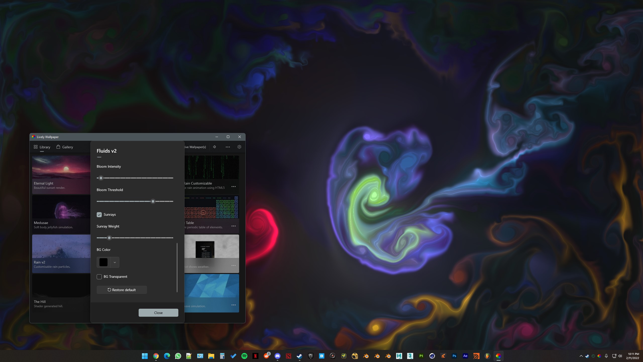Open the BG Color dropdown arrow
This screenshot has width=643, height=362.
[115, 262]
